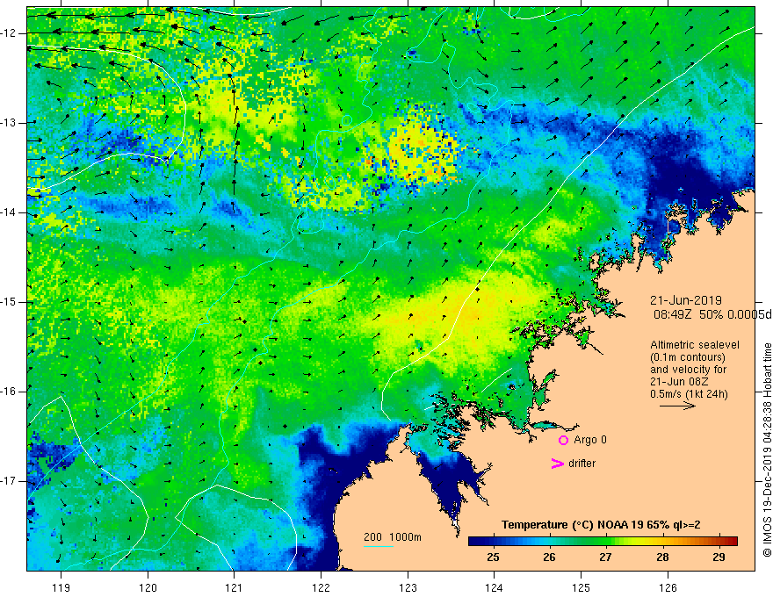
Task: Click latitude axis label -16
Action: [x=9, y=392]
